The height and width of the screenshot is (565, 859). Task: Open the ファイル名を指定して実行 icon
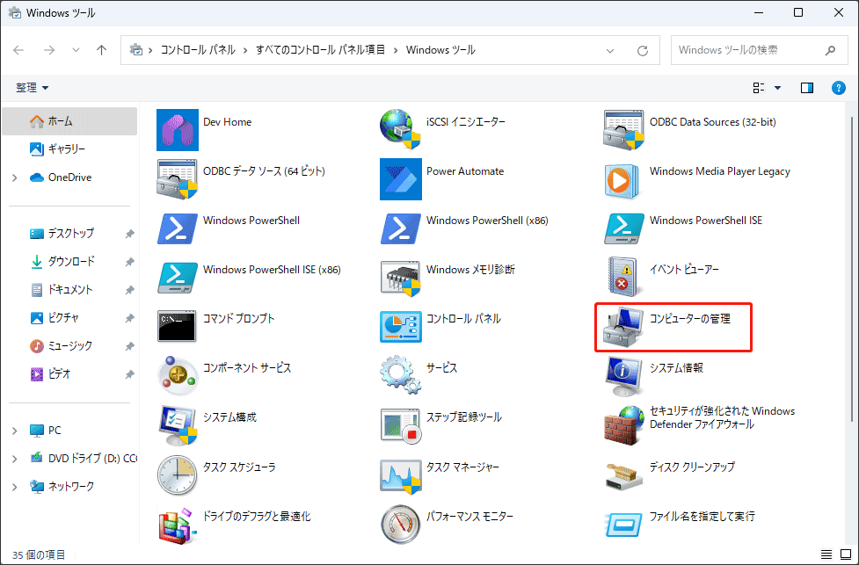coord(623,524)
